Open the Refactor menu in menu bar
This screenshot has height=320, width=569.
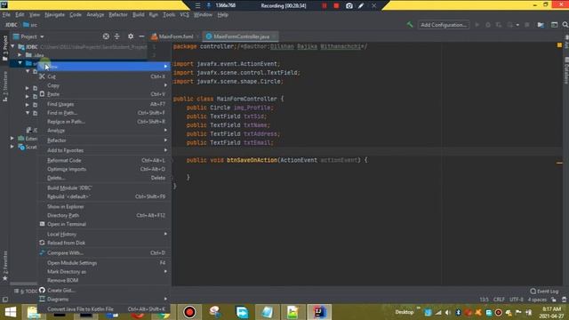click(118, 14)
